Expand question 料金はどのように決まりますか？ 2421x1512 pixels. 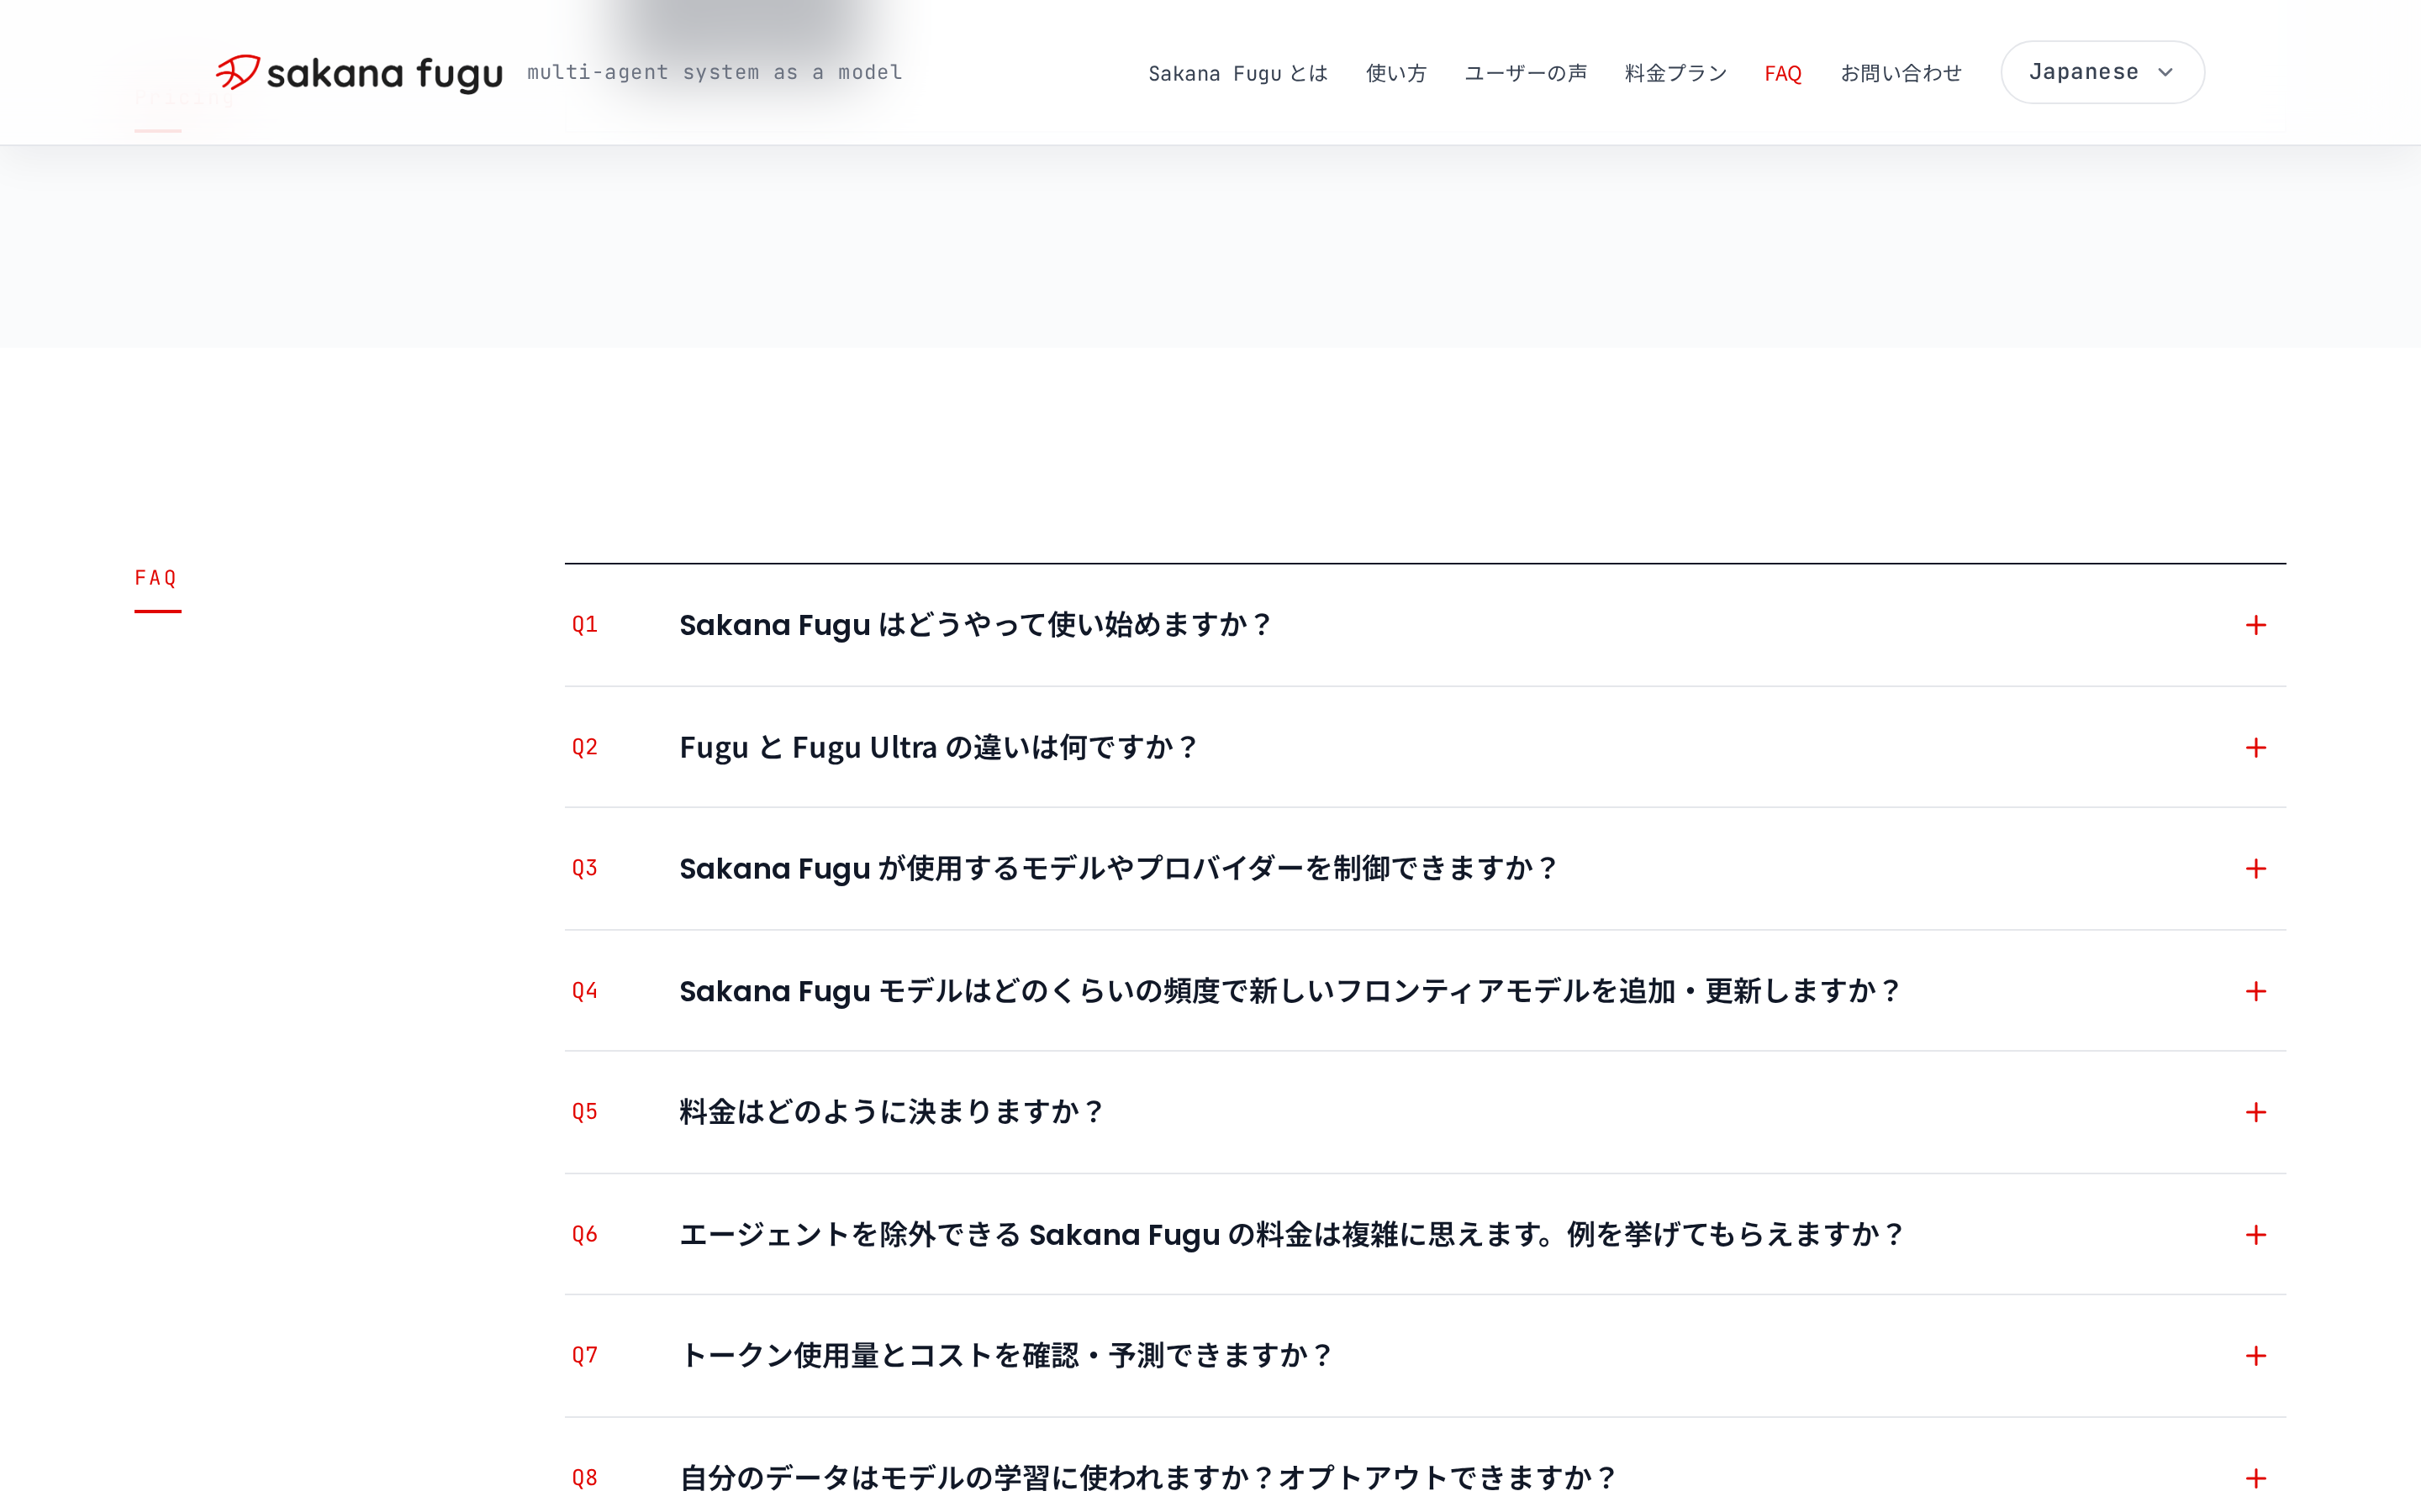tap(891, 1112)
